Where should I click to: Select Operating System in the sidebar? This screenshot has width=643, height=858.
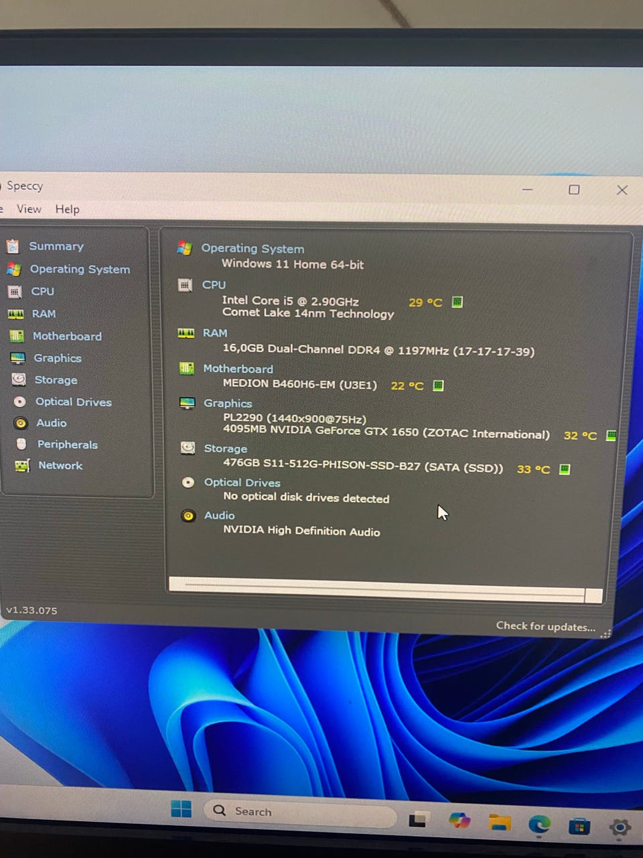(80, 269)
